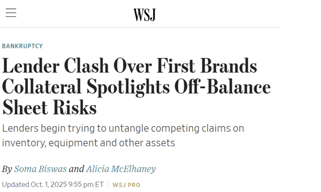Click the word "Spotlights" in headline
The width and height of the screenshot is (321, 192).
pyautogui.click(x=128, y=87)
